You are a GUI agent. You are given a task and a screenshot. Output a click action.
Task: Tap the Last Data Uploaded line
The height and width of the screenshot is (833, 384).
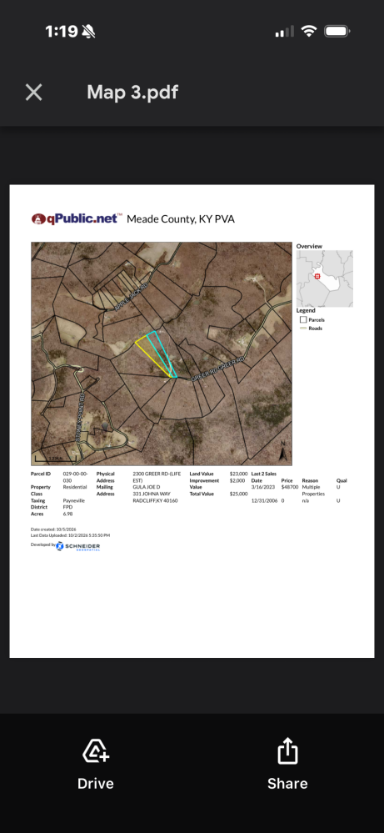[70, 535]
